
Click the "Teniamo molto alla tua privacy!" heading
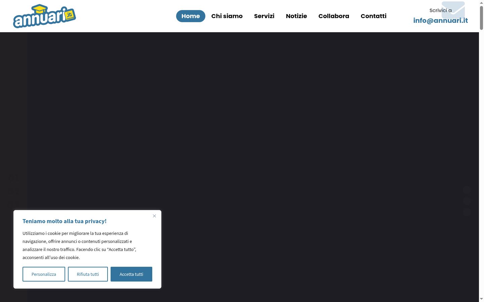[65, 221]
